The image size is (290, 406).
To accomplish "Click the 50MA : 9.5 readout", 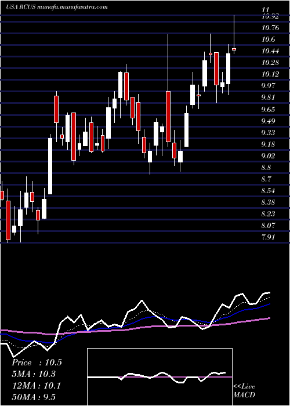I will point(34,397).
